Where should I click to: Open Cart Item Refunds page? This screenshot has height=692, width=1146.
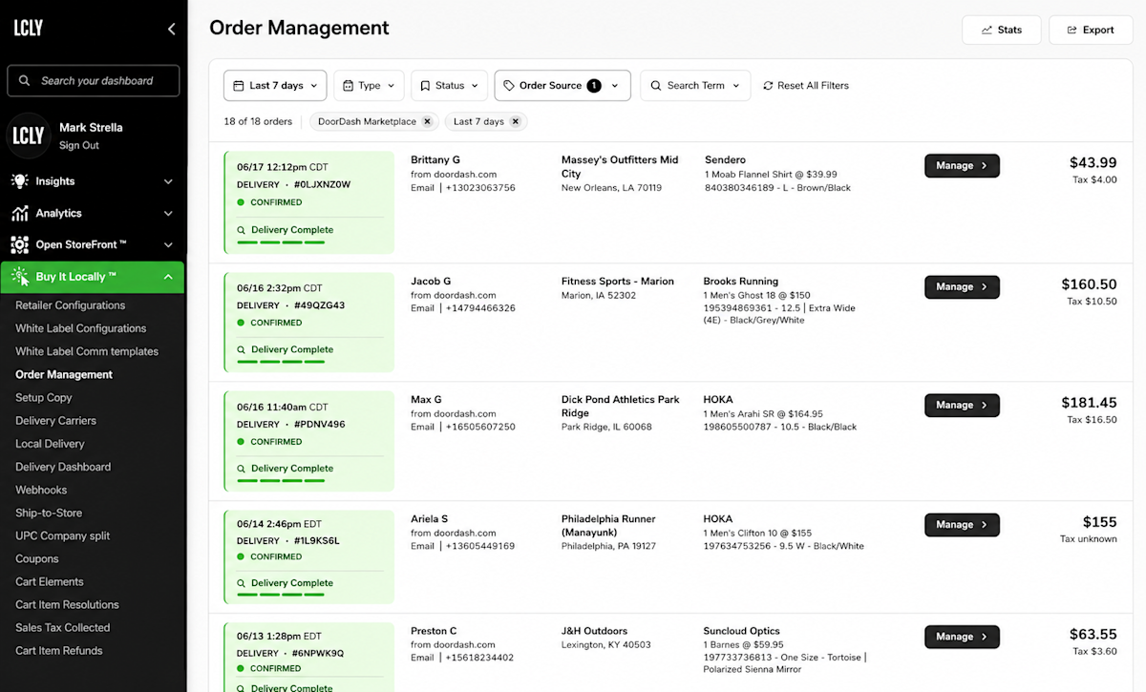pyautogui.click(x=59, y=651)
